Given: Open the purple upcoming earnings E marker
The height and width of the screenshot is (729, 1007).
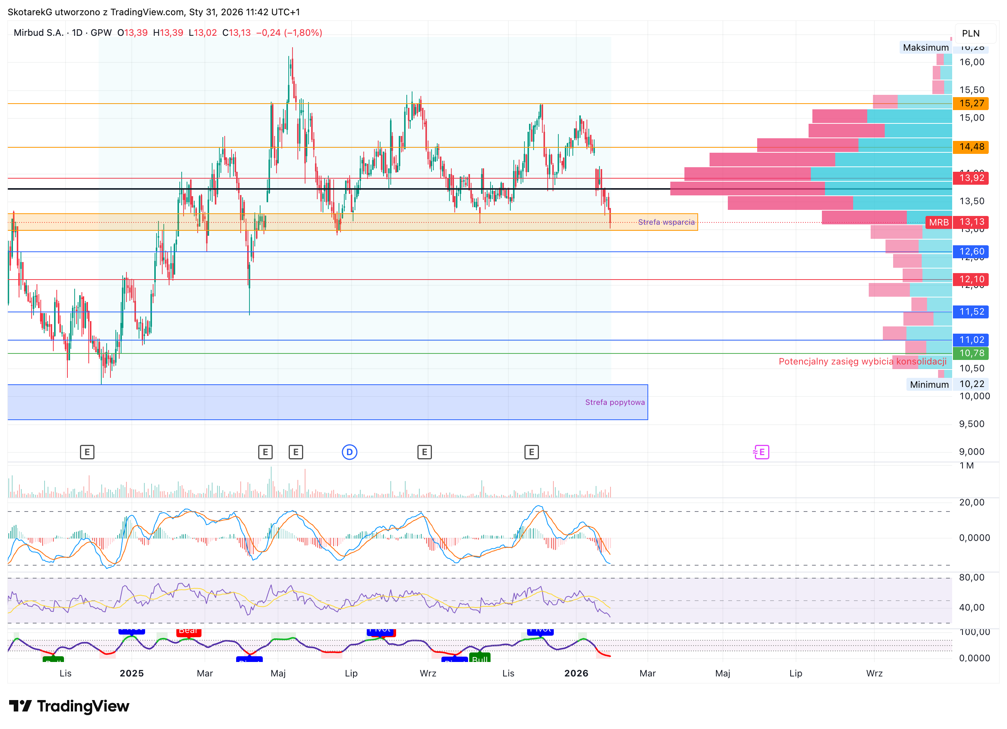Looking at the screenshot, I should point(761,452).
